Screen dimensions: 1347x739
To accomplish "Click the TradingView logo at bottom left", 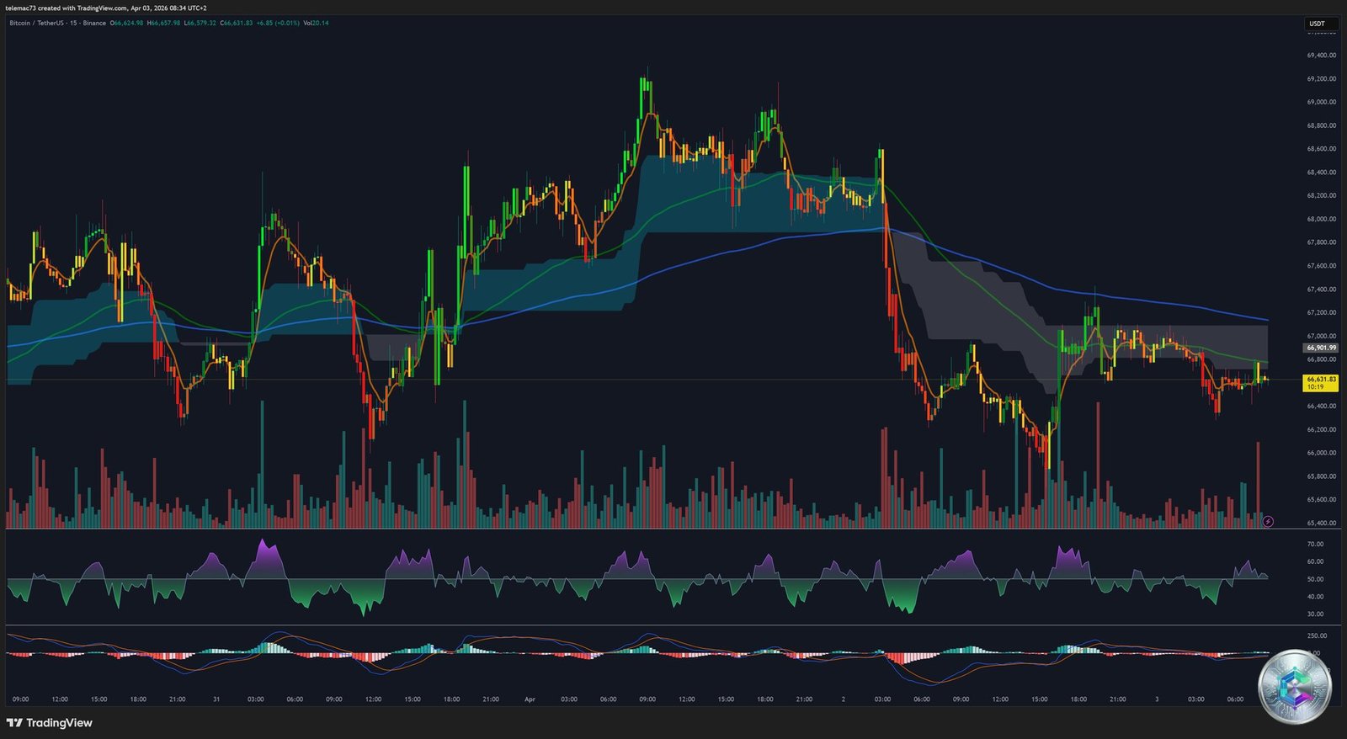I will tap(50, 722).
